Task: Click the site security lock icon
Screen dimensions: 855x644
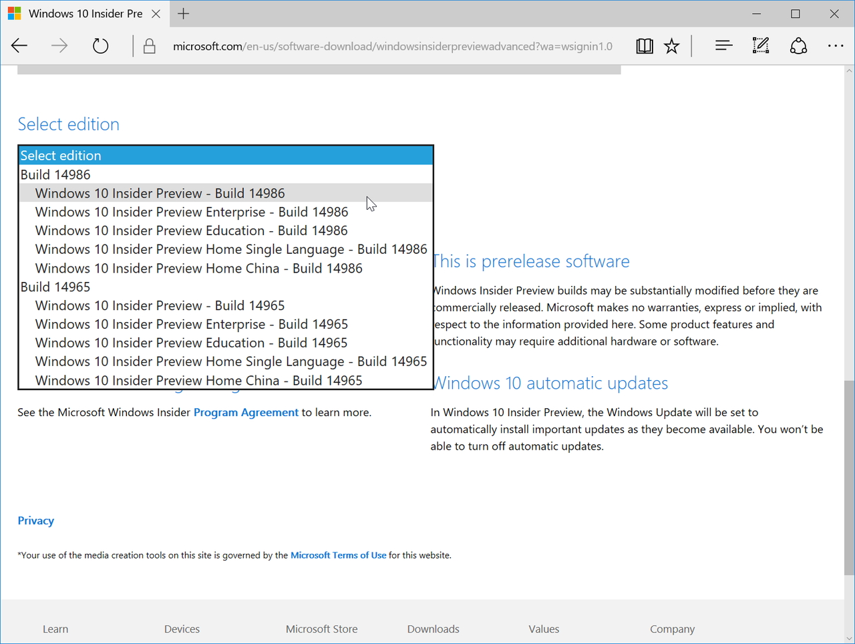Action: pos(148,45)
